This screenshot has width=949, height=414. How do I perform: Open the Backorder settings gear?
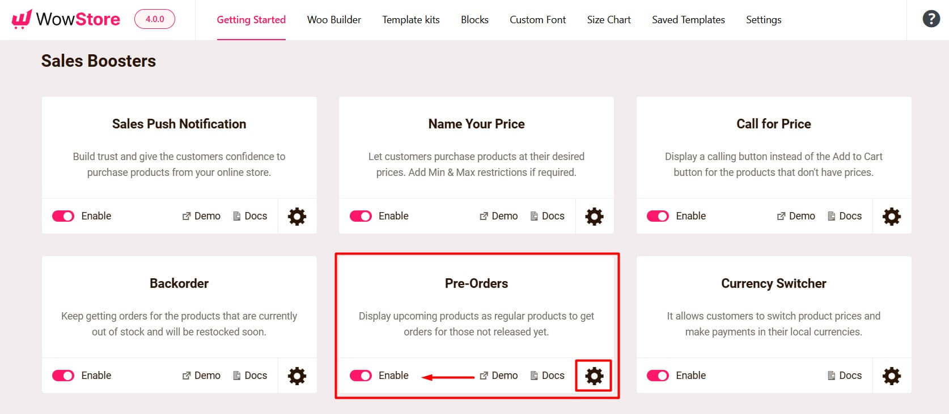(297, 375)
